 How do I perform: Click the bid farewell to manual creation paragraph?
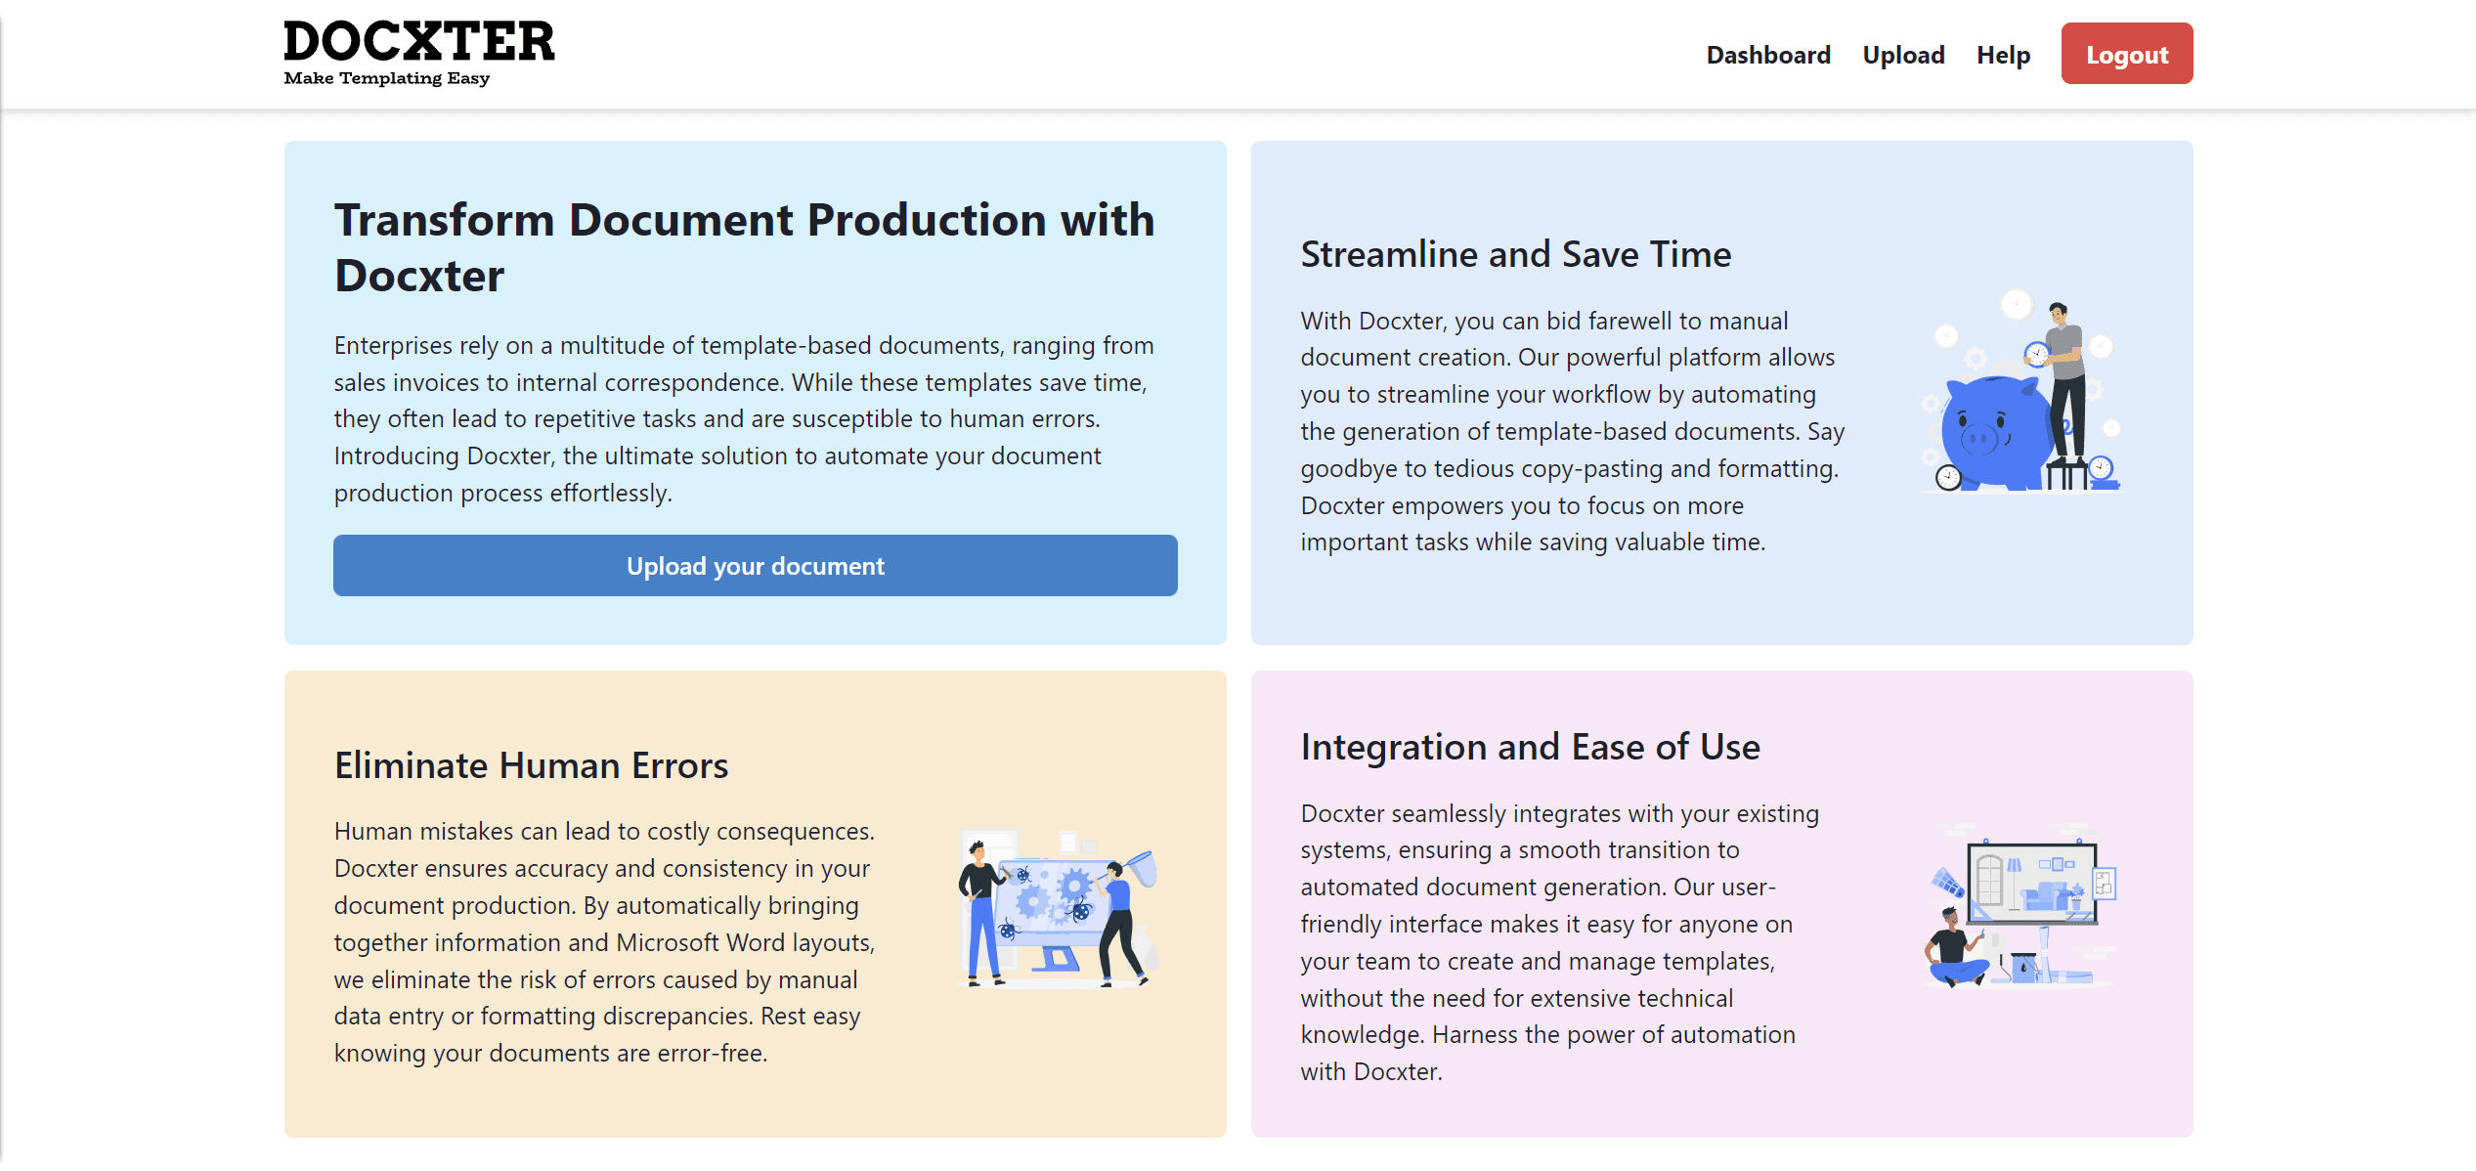1572,431
